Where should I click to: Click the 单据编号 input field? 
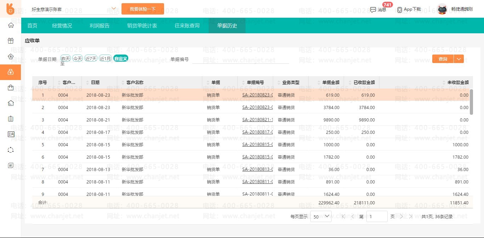click(240, 59)
